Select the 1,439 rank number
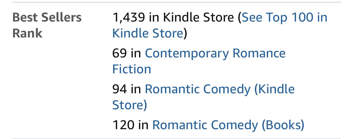The image size is (353, 139). pos(129,18)
